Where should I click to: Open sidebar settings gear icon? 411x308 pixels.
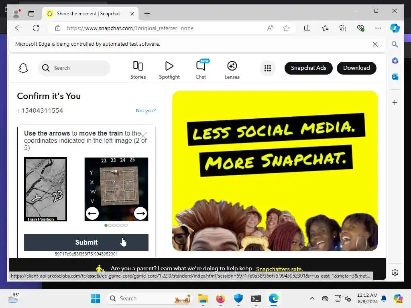395,273
